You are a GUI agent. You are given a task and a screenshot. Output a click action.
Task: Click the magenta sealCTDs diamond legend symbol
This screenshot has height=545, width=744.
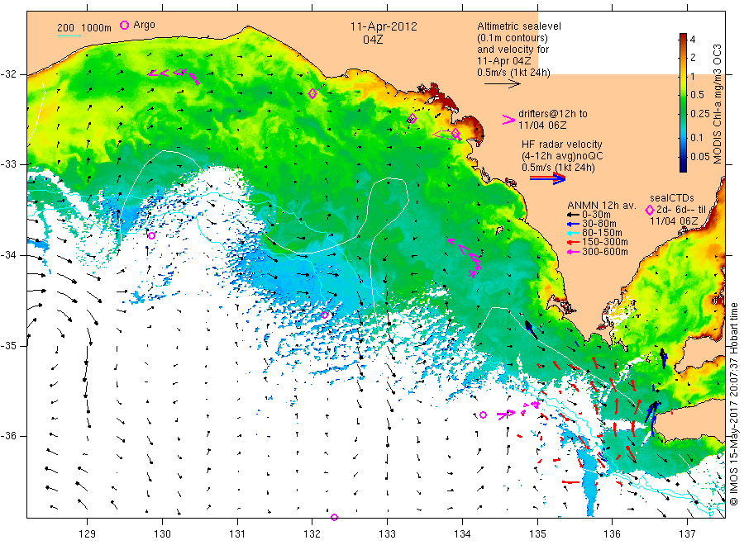[650, 210]
